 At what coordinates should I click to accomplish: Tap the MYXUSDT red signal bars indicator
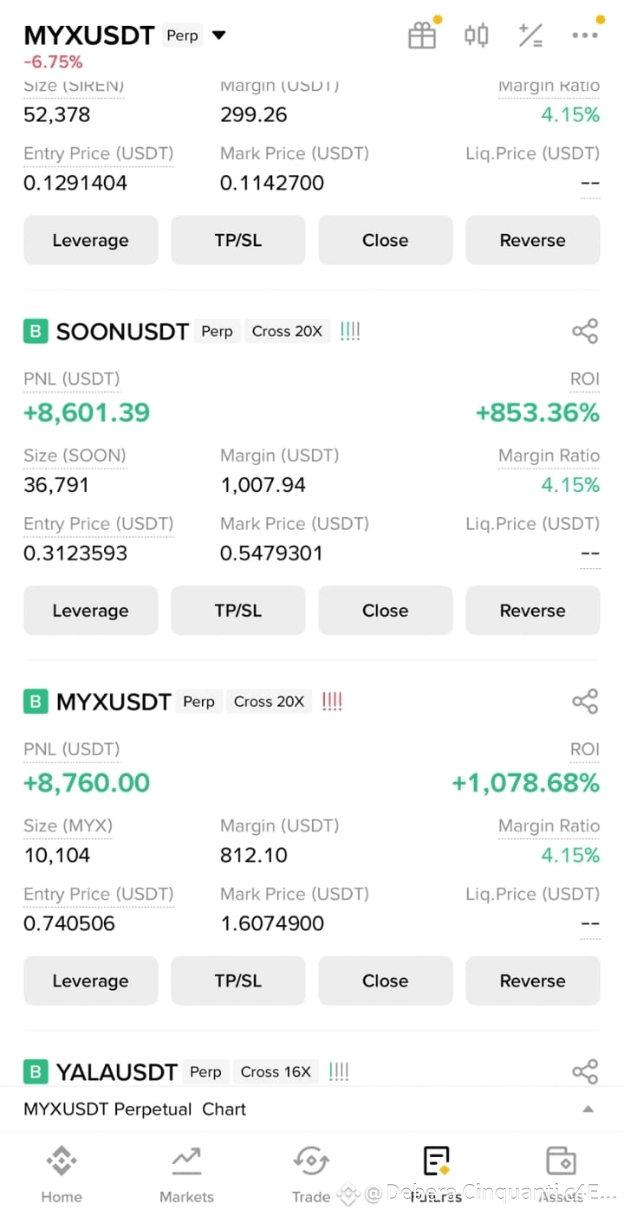(x=332, y=702)
